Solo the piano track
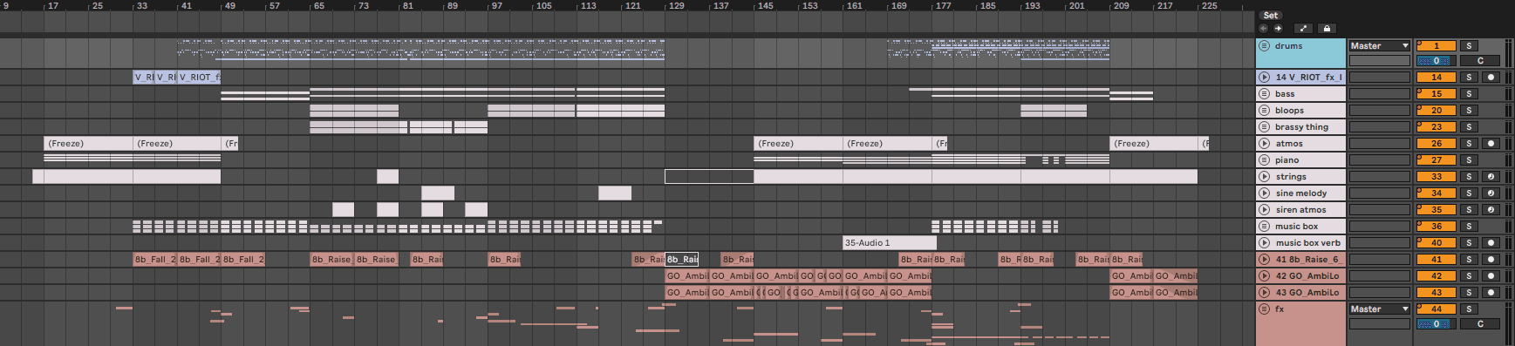Image resolution: width=1515 pixels, height=346 pixels. [1469, 160]
